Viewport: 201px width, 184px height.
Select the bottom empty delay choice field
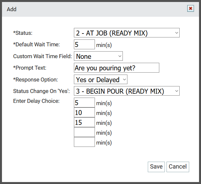[84, 142]
